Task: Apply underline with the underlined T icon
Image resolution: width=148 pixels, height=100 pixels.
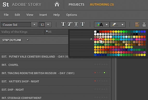Action: 76,24
